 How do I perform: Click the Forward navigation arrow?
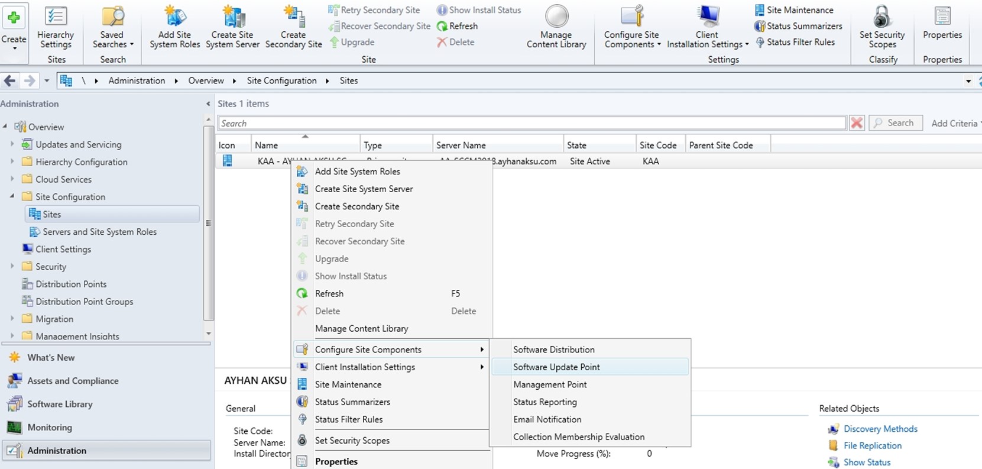click(x=28, y=81)
